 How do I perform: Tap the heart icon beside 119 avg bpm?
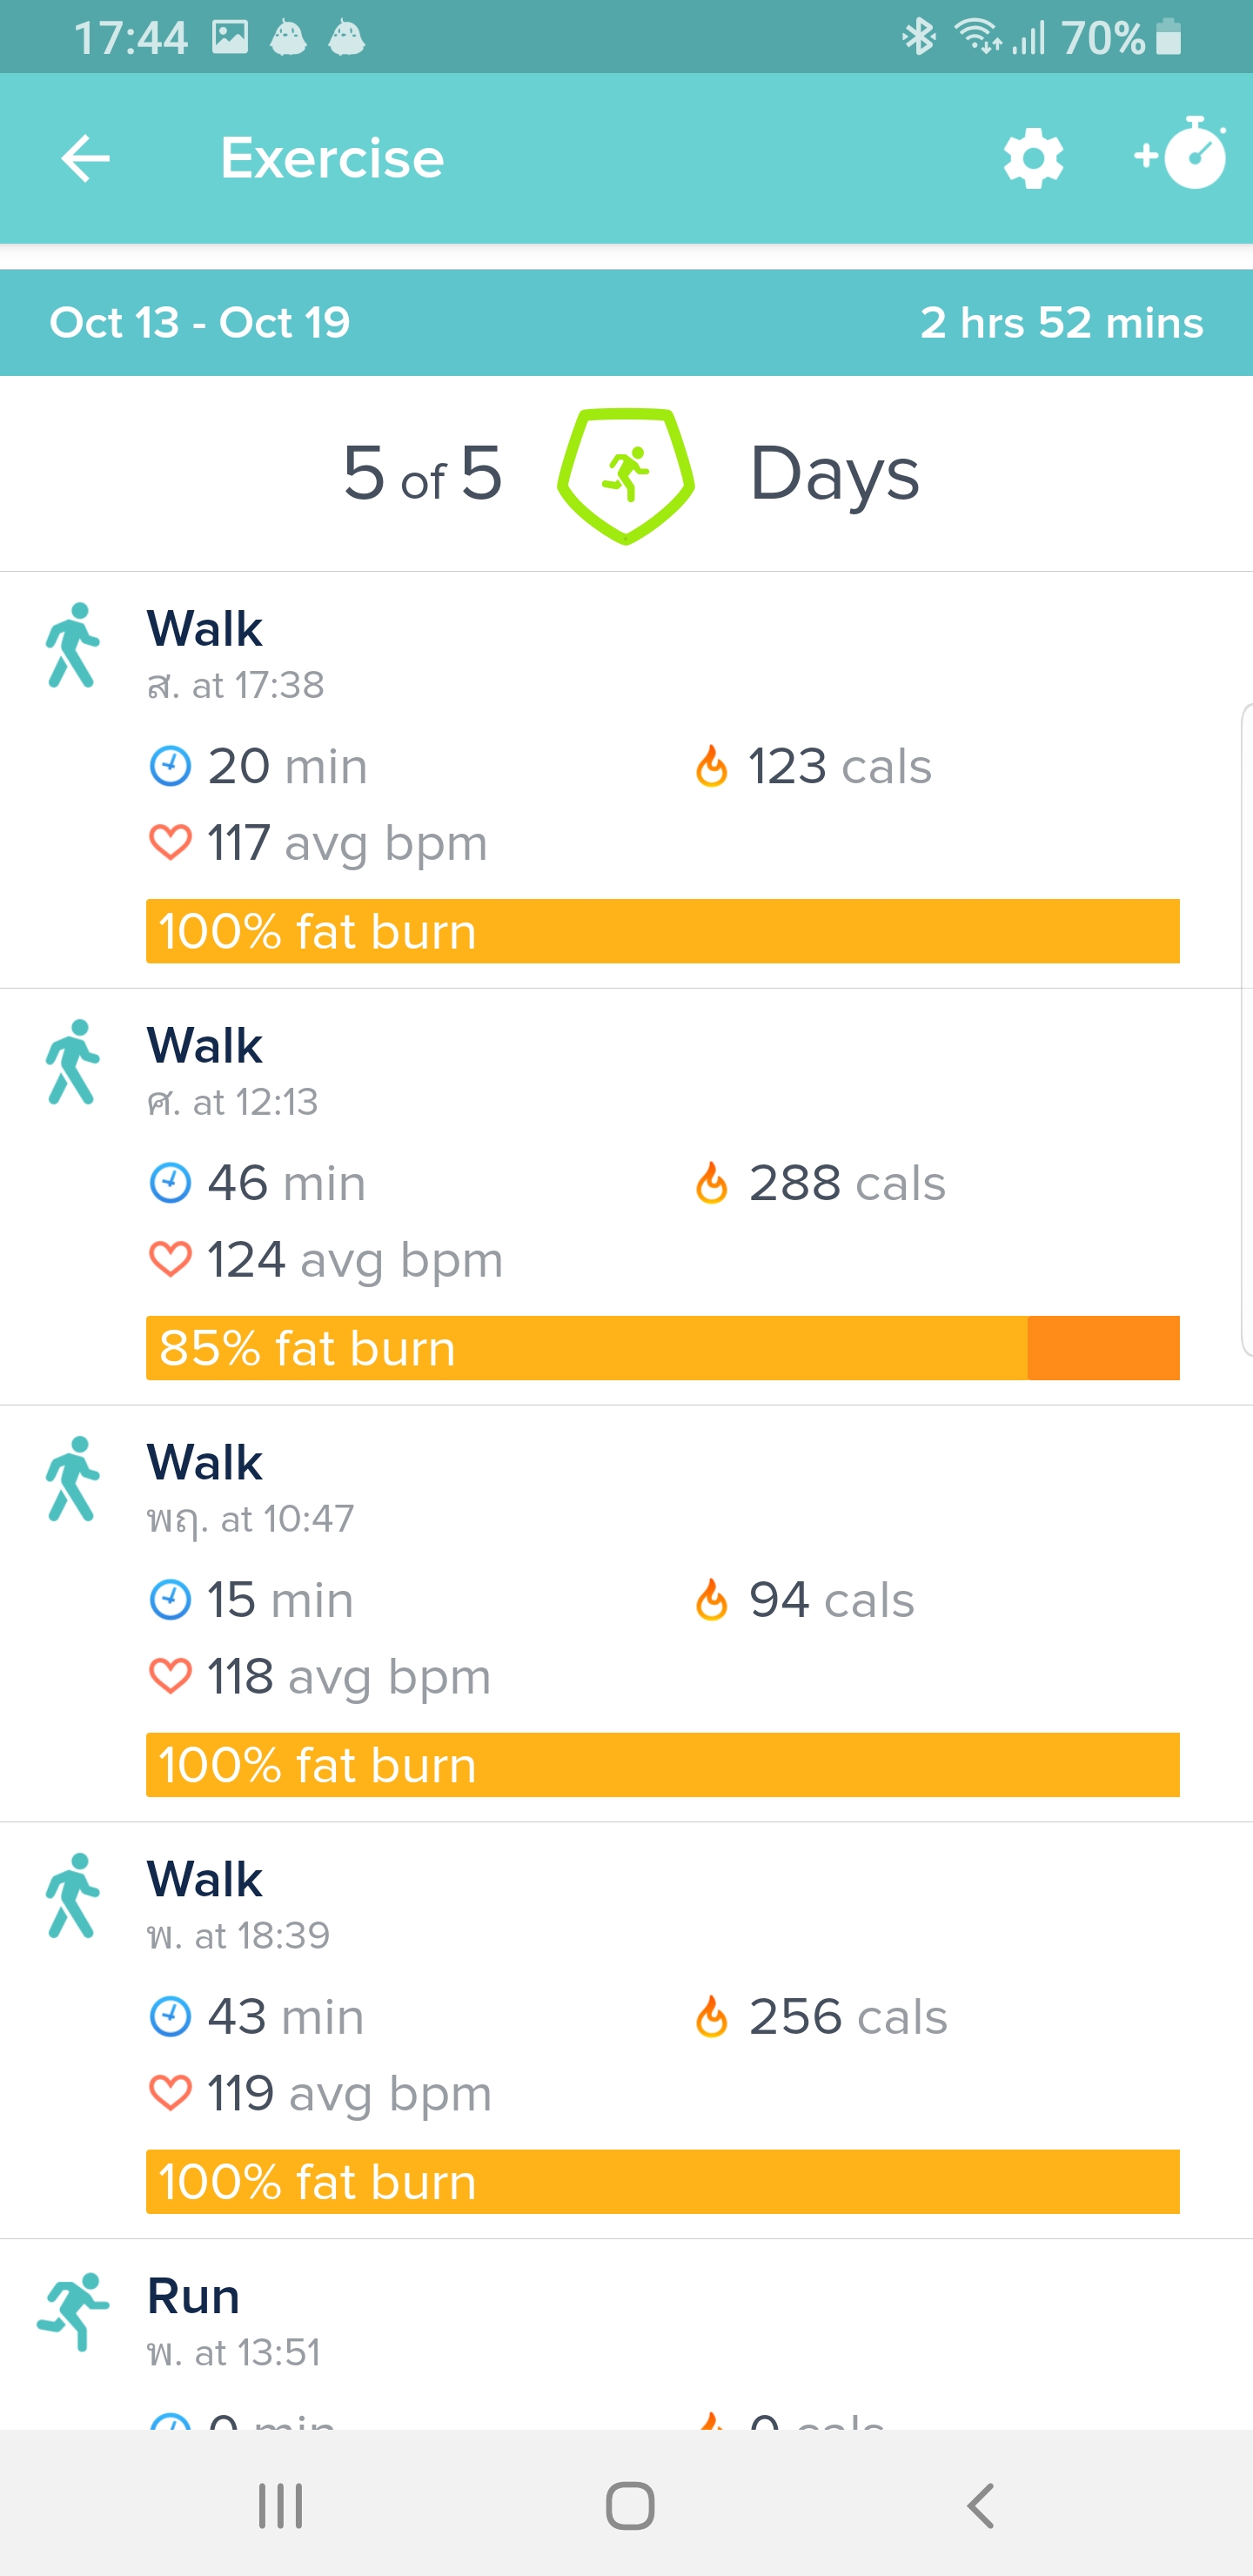click(x=172, y=2092)
